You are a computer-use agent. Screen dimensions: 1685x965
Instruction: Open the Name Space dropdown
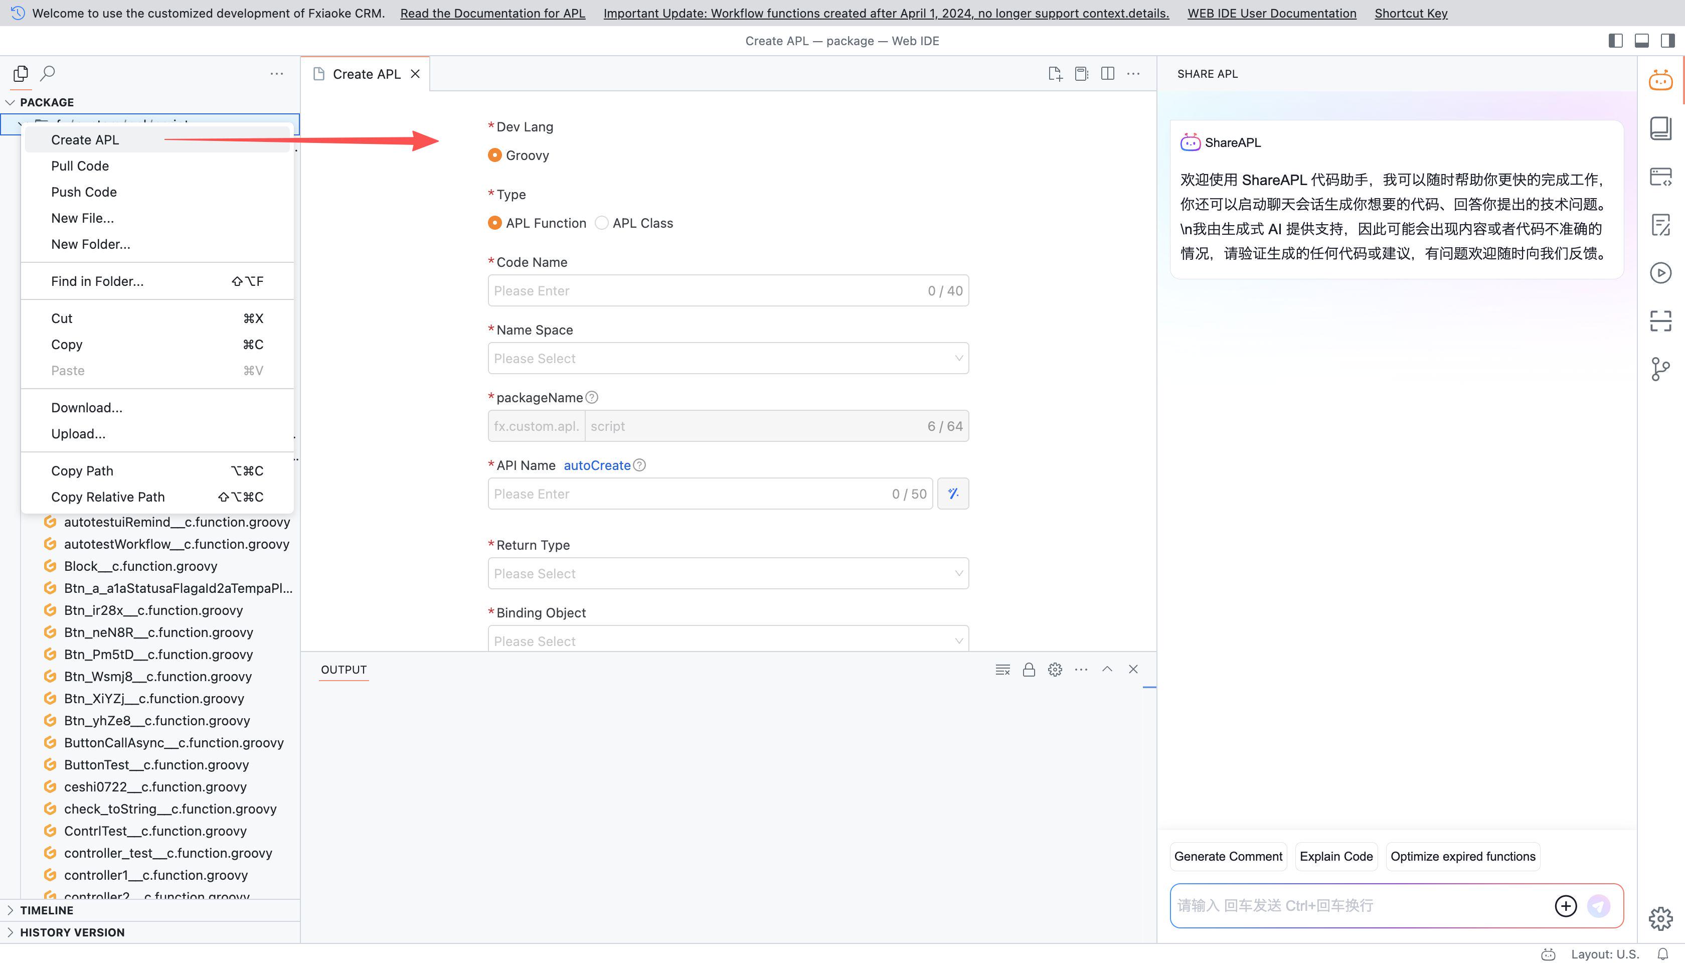pyautogui.click(x=728, y=359)
